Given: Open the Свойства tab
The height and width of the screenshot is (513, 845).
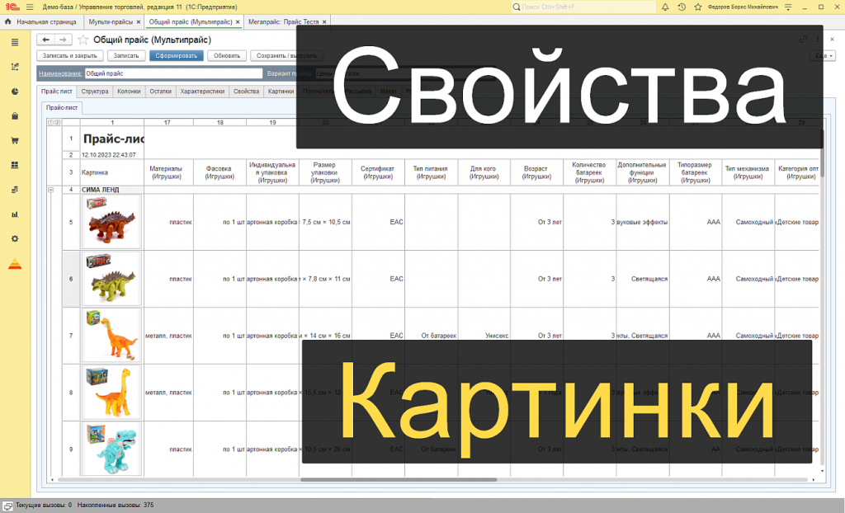Looking at the screenshot, I should tap(246, 92).
